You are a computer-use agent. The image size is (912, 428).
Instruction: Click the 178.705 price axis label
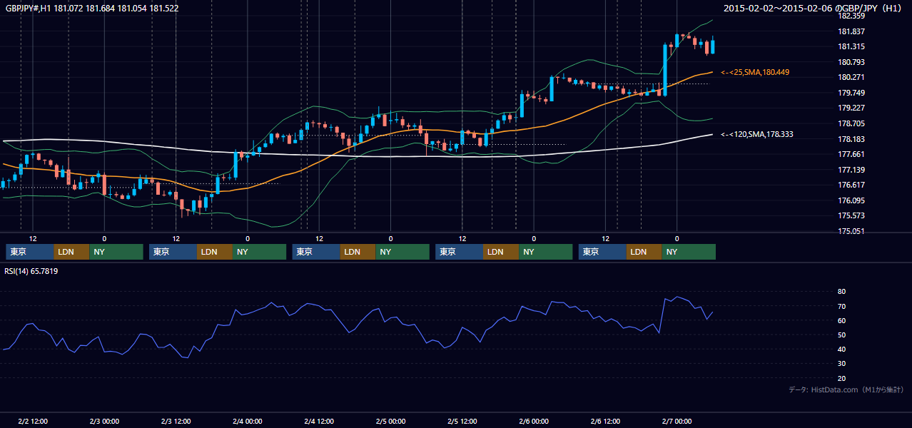click(851, 123)
